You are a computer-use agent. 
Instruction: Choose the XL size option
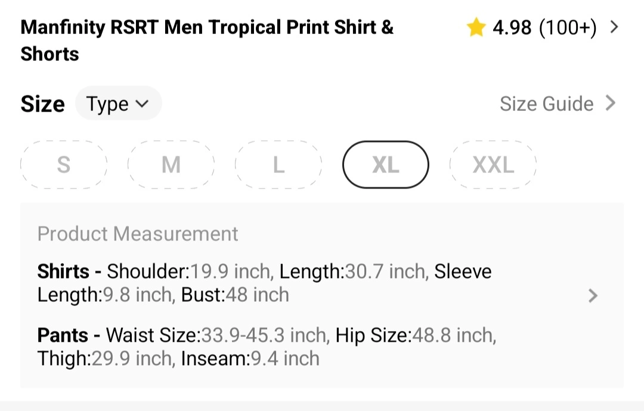click(386, 165)
